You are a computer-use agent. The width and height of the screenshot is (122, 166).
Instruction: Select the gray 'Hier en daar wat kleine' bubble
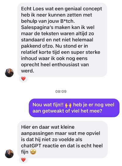click(x=63, y=139)
